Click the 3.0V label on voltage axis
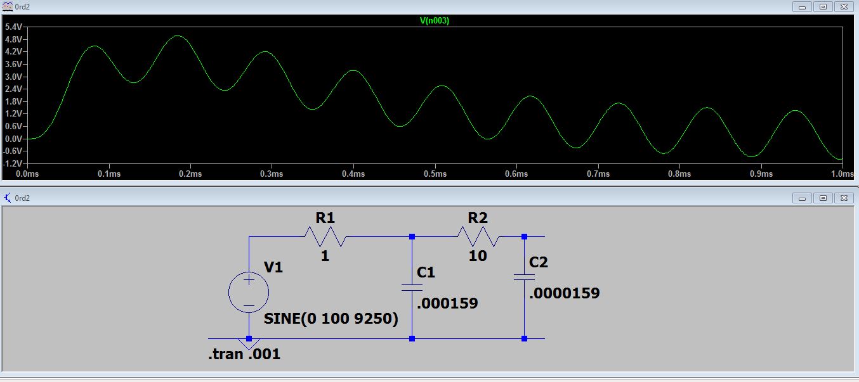 pyautogui.click(x=13, y=77)
